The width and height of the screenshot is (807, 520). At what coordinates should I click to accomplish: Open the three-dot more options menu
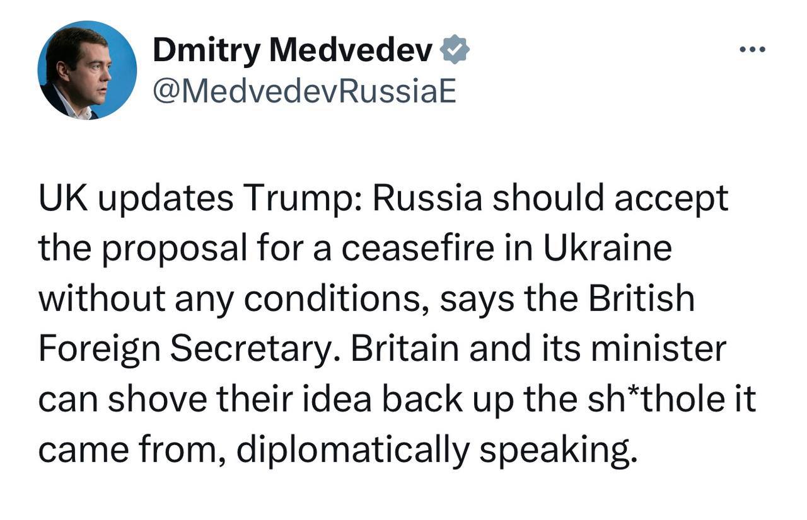click(752, 50)
